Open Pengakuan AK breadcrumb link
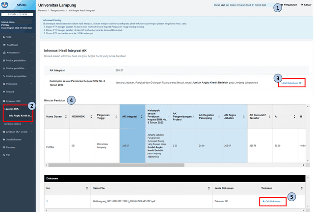The image size is (314, 212). pos(57,11)
